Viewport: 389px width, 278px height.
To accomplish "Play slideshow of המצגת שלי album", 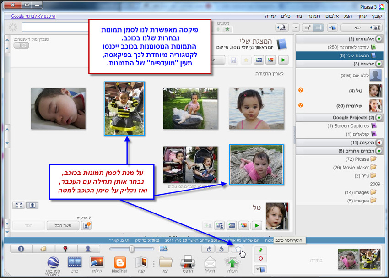I will click(x=284, y=60).
